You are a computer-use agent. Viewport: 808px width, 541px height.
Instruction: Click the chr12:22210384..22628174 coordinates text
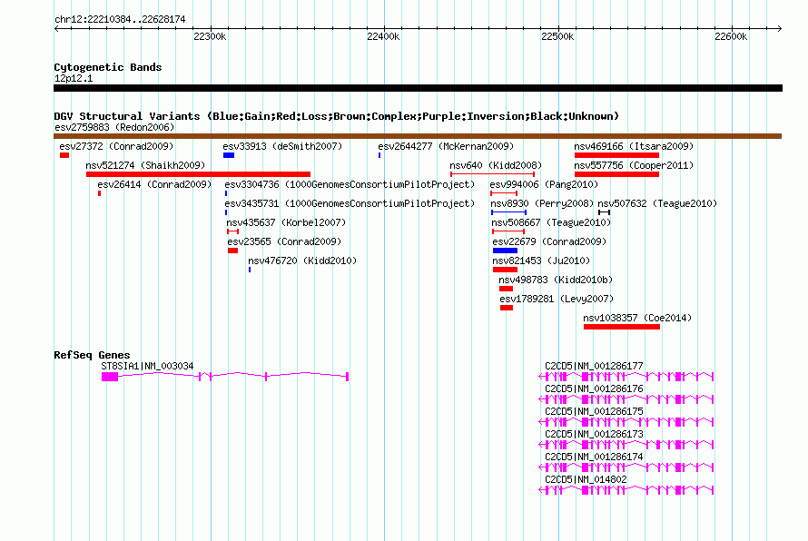[x=120, y=19]
